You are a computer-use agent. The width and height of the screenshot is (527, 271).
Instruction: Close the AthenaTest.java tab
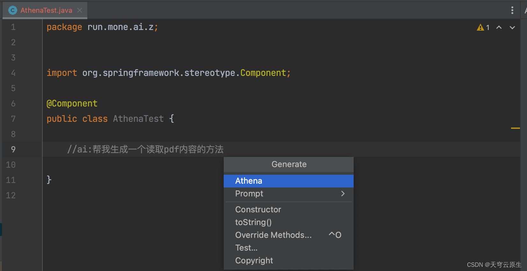coord(80,10)
